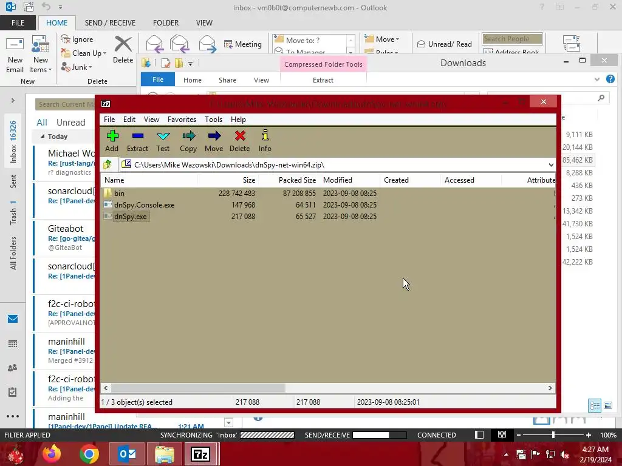Choose the Move tool in 7-Zip toolbar
The width and height of the screenshot is (622, 466).
coord(214,141)
